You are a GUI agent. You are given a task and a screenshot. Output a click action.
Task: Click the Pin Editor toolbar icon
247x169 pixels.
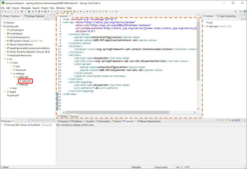click(x=116, y=11)
